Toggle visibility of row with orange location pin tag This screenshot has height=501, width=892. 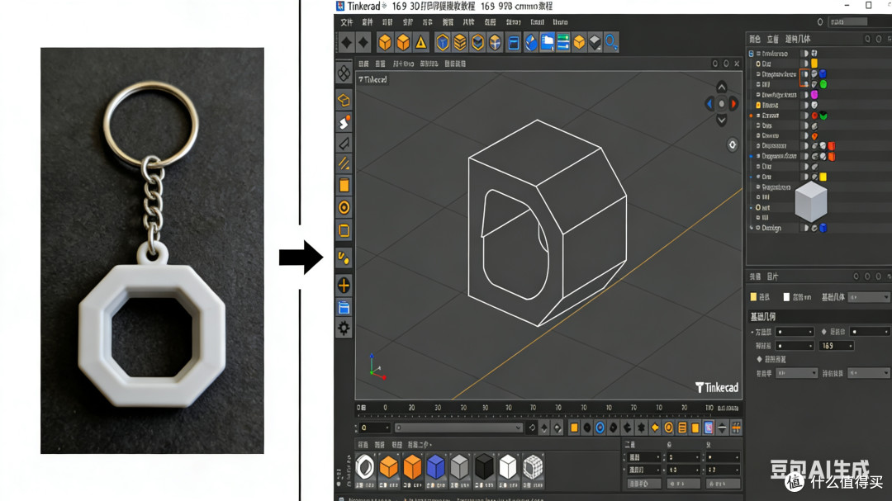(x=805, y=136)
